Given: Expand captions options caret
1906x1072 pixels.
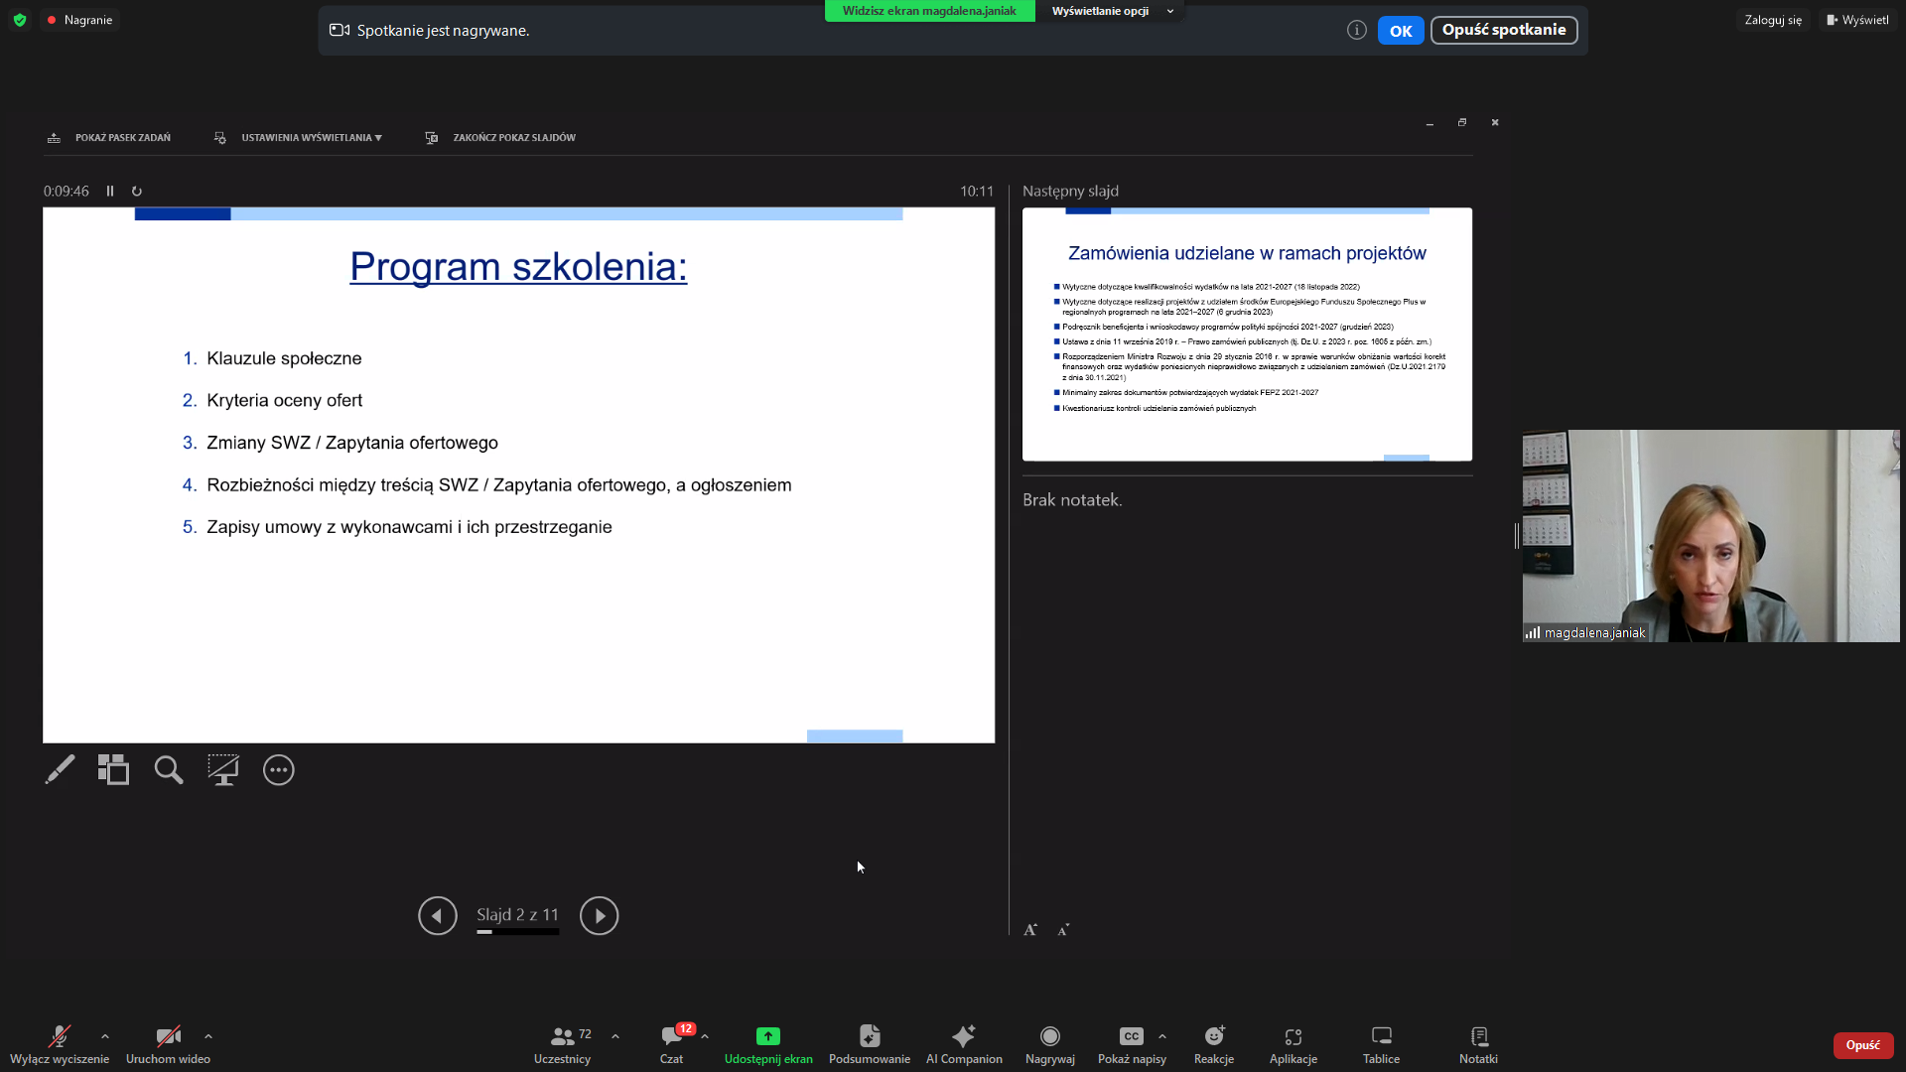Looking at the screenshot, I should click(x=1162, y=1036).
